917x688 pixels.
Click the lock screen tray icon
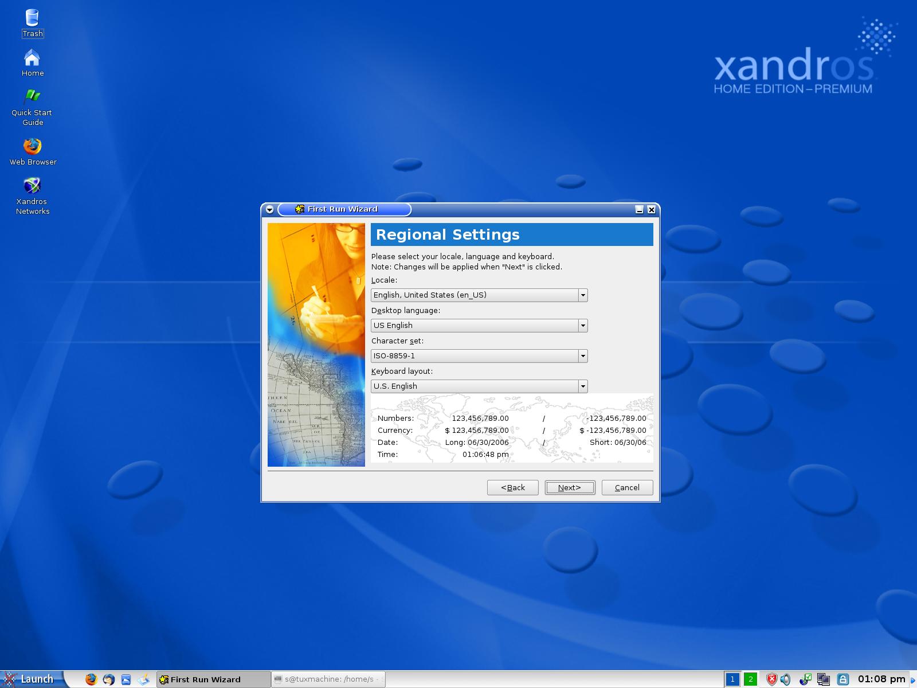point(843,679)
